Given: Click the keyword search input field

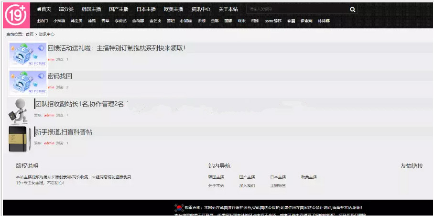Looking at the screenshot, I should (296, 9).
